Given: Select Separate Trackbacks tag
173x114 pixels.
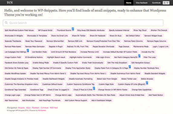Looking at the screenshot, I should (x=13, y=41).
